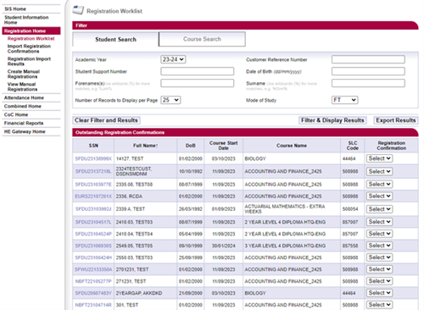424x310 pixels.
Task: Click the Registration Worklist page icon
Action: (x=78, y=10)
